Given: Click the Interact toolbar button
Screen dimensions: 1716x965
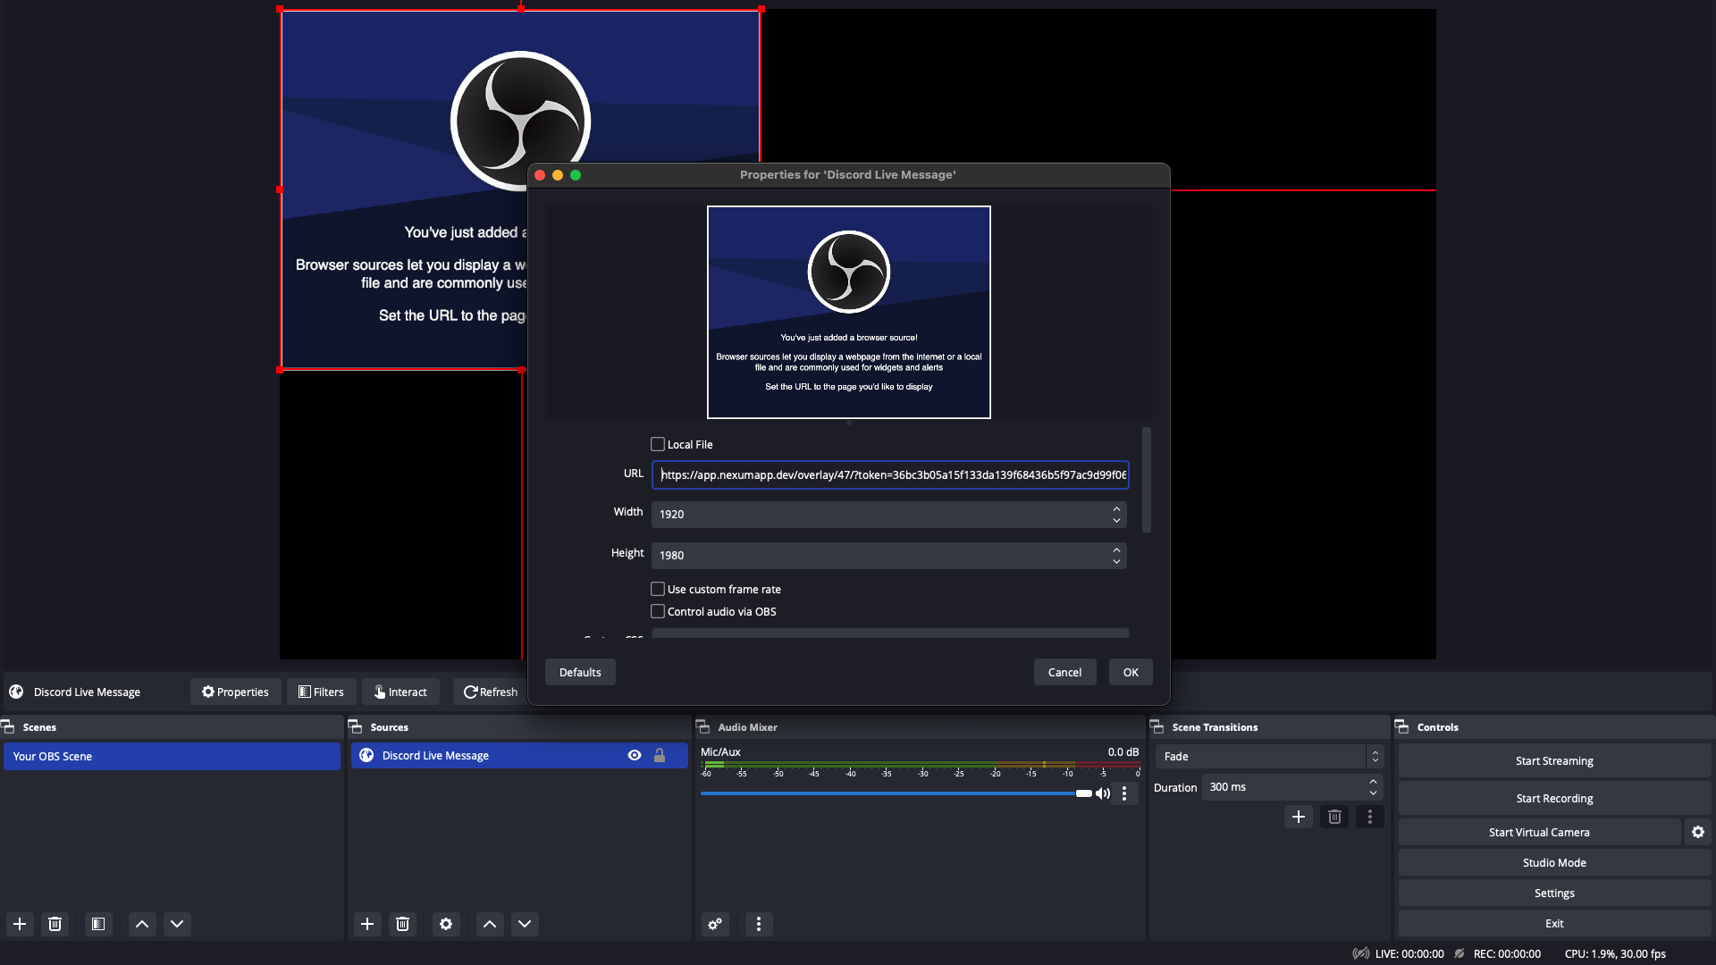Looking at the screenshot, I should point(400,692).
